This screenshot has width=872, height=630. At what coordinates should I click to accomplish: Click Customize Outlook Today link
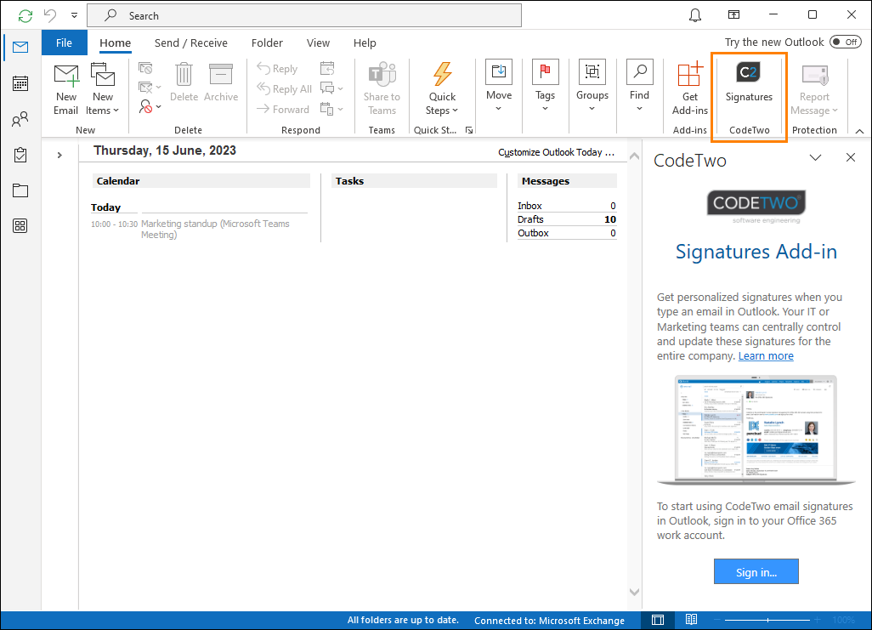click(556, 152)
